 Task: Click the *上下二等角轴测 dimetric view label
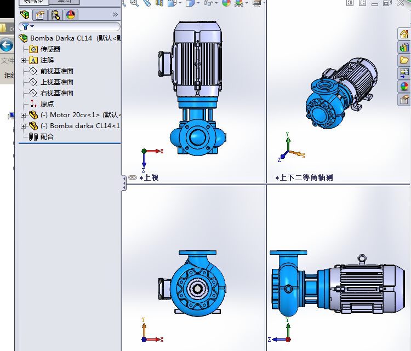click(x=304, y=178)
